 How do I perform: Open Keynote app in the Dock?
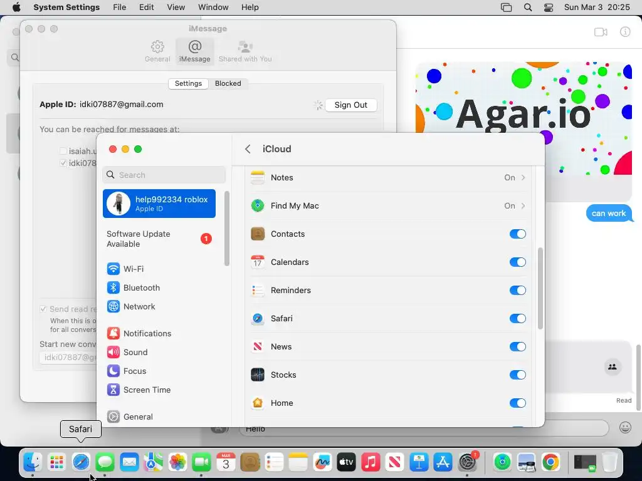click(x=419, y=463)
